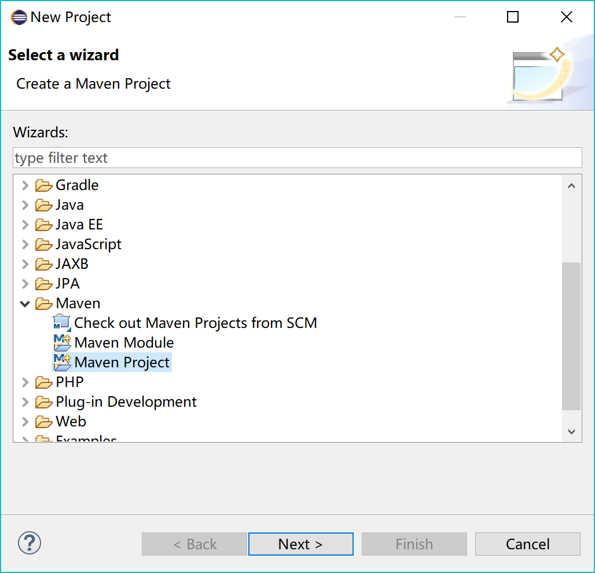Click the Cancel button

528,544
